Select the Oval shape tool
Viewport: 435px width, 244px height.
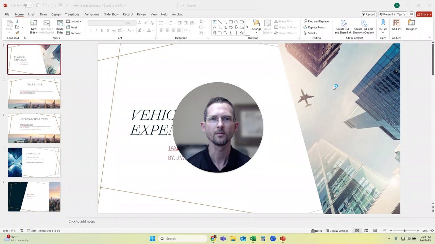coord(236,22)
